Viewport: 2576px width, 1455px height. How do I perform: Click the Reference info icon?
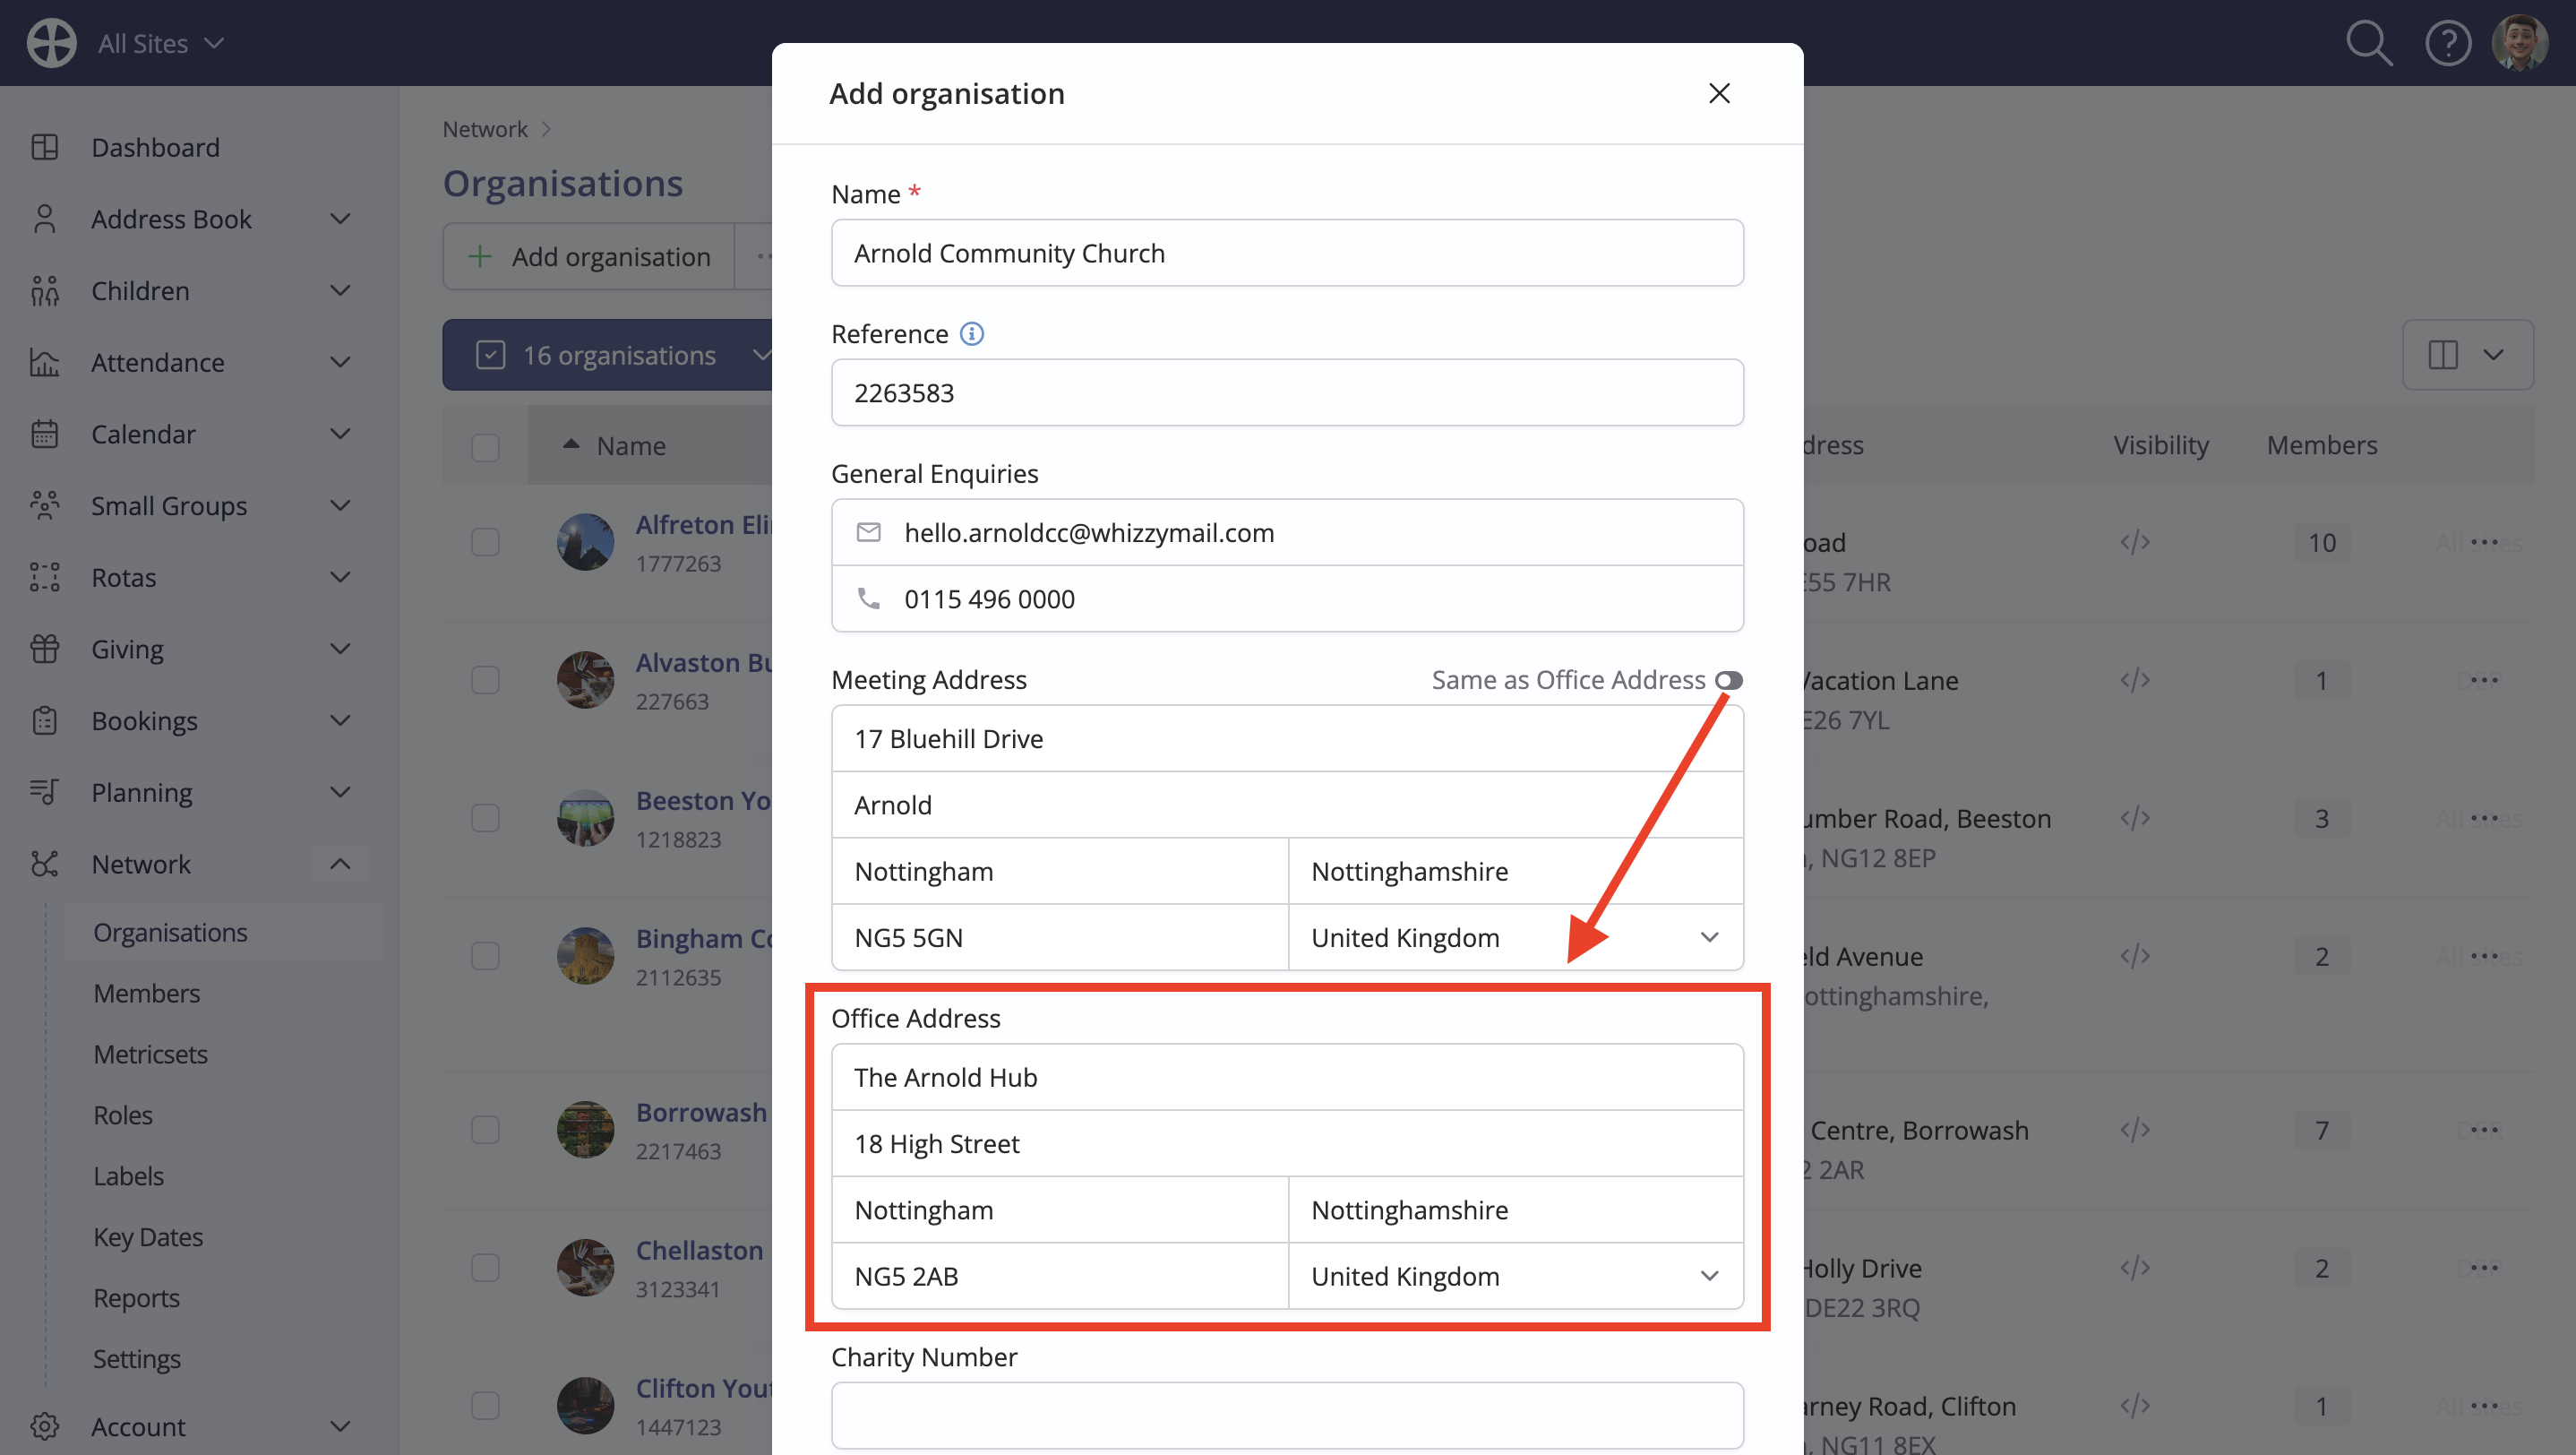(971, 334)
